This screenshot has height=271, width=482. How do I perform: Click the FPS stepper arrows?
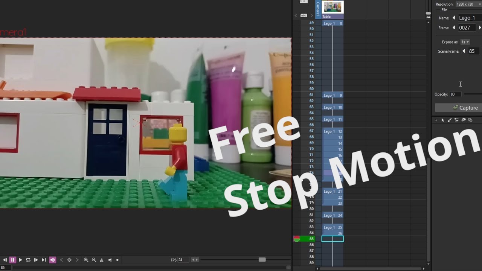pyautogui.click(x=195, y=260)
